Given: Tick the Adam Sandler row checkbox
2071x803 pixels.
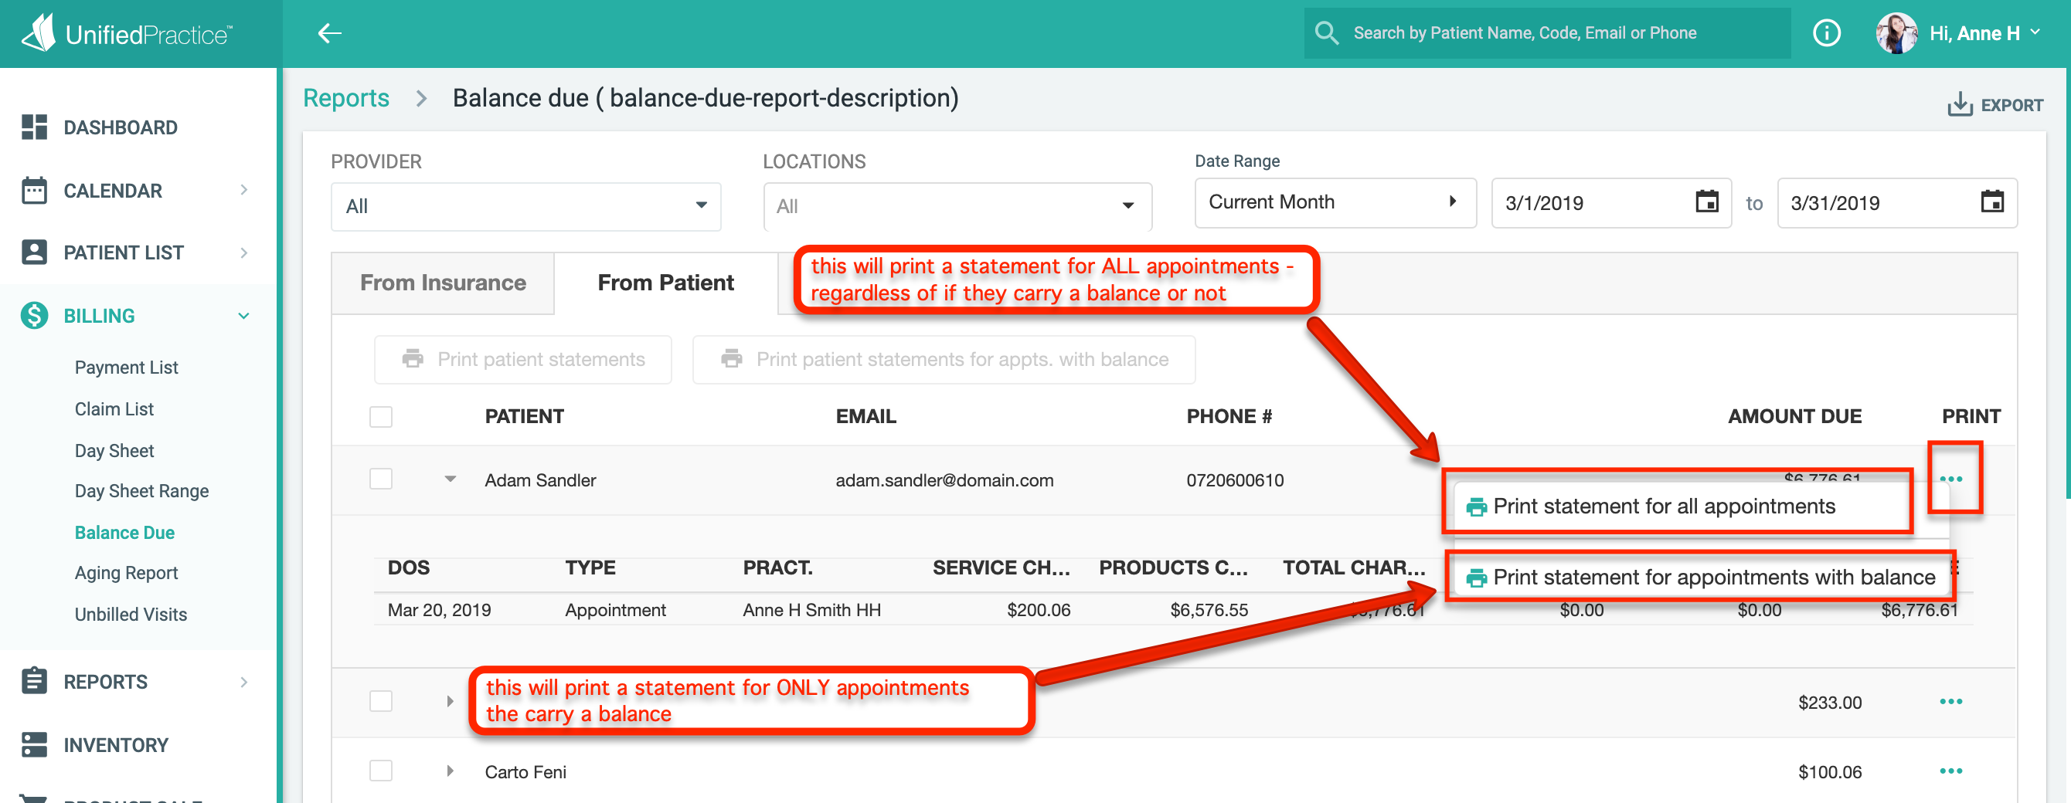Looking at the screenshot, I should (380, 479).
